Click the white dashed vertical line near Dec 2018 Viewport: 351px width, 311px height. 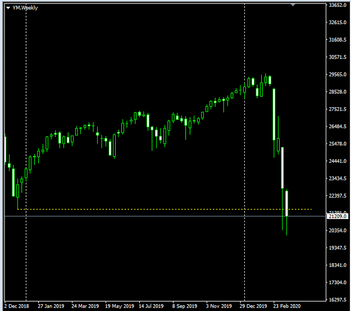pos(26,152)
